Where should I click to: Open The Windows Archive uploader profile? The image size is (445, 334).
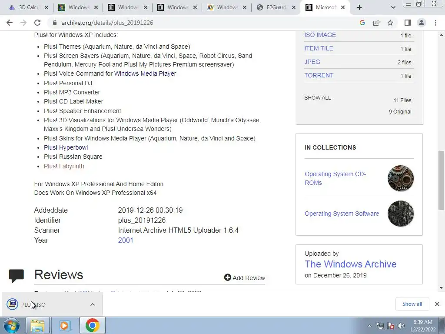coord(351,264)
